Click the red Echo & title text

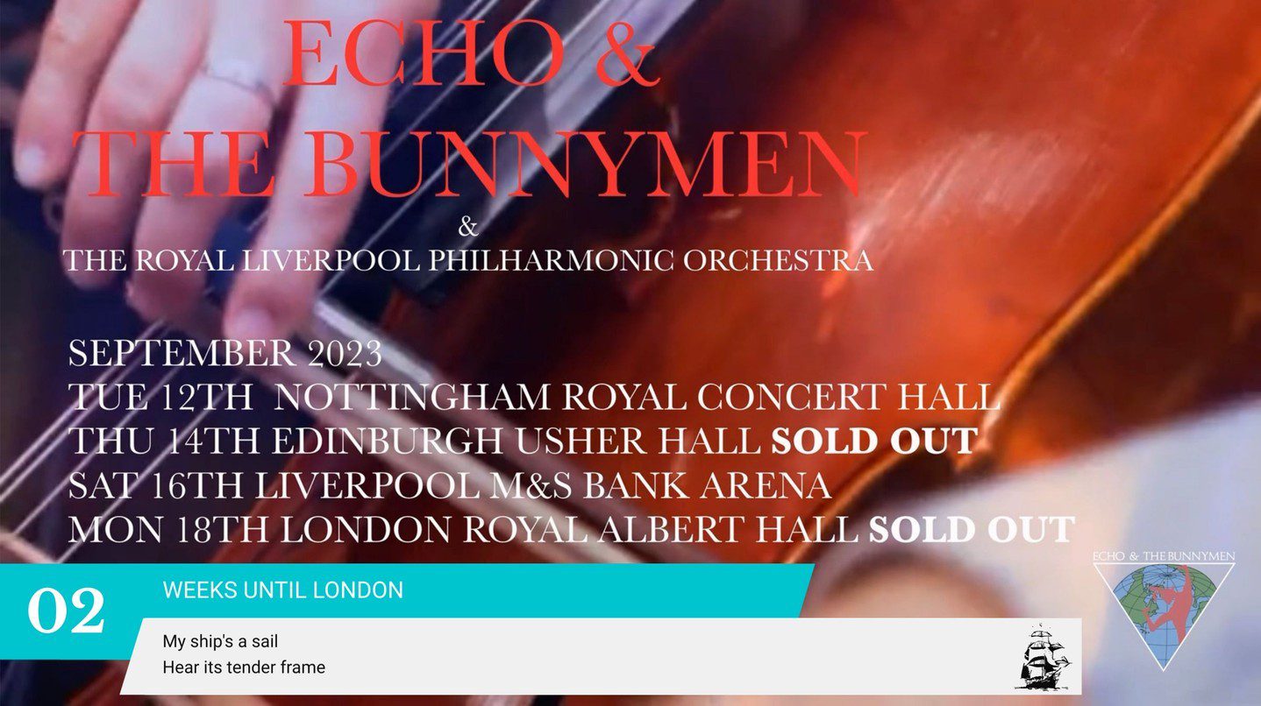click(470, 53)
